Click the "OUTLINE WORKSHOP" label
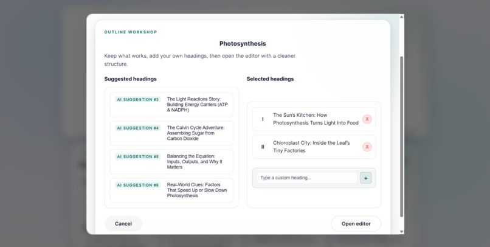 tap(131, 32)
